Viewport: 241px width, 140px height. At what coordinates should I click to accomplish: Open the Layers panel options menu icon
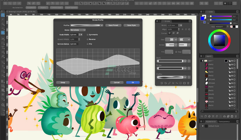tap(238, 56)
